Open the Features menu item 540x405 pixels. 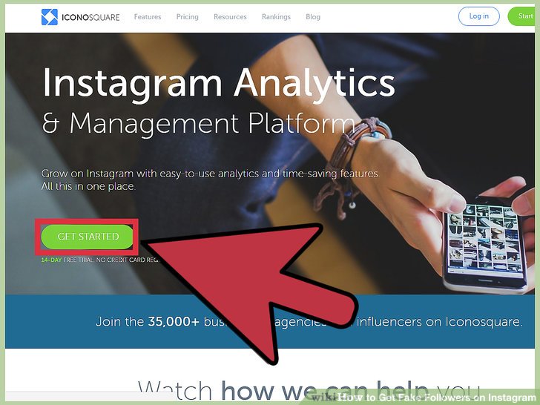point(148,17)
